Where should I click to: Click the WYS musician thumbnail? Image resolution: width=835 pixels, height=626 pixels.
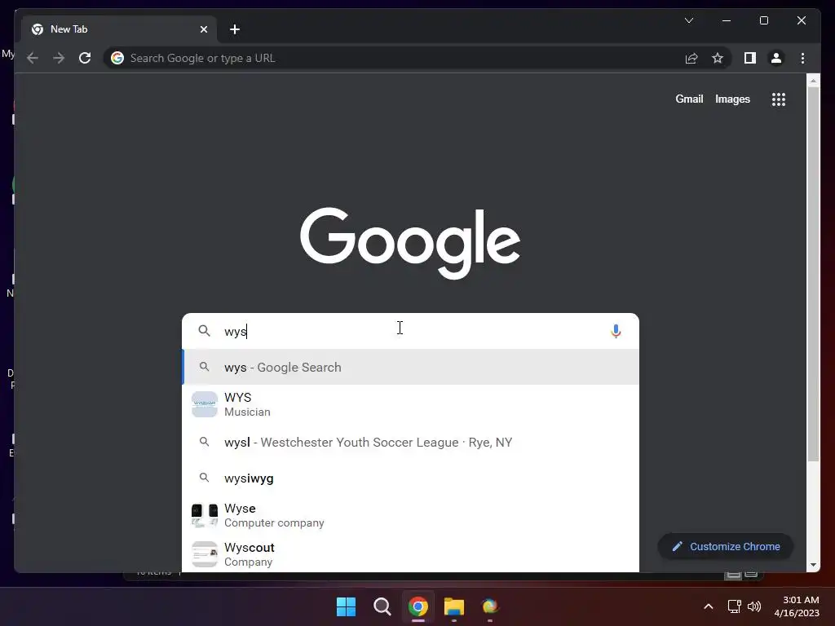click(205, 404)
